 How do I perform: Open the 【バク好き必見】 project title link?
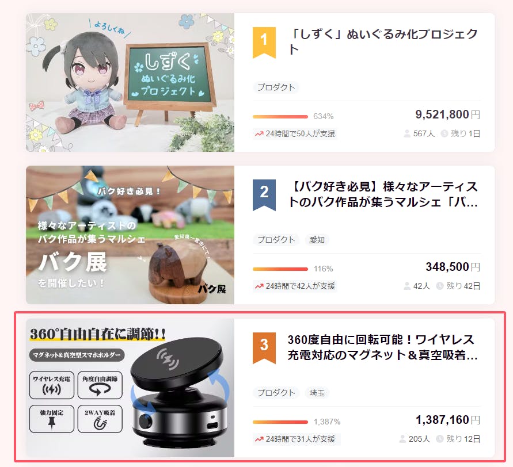click(x=383, y=194)
